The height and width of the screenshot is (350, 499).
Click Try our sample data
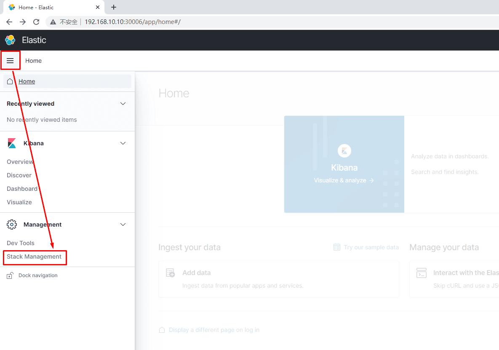pos(371,247)
